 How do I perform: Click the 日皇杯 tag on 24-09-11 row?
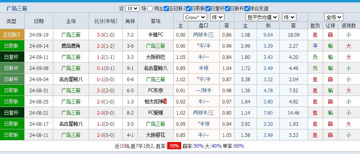coord(12,57)
